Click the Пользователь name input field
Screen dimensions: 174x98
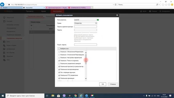[x=86, y=20]
